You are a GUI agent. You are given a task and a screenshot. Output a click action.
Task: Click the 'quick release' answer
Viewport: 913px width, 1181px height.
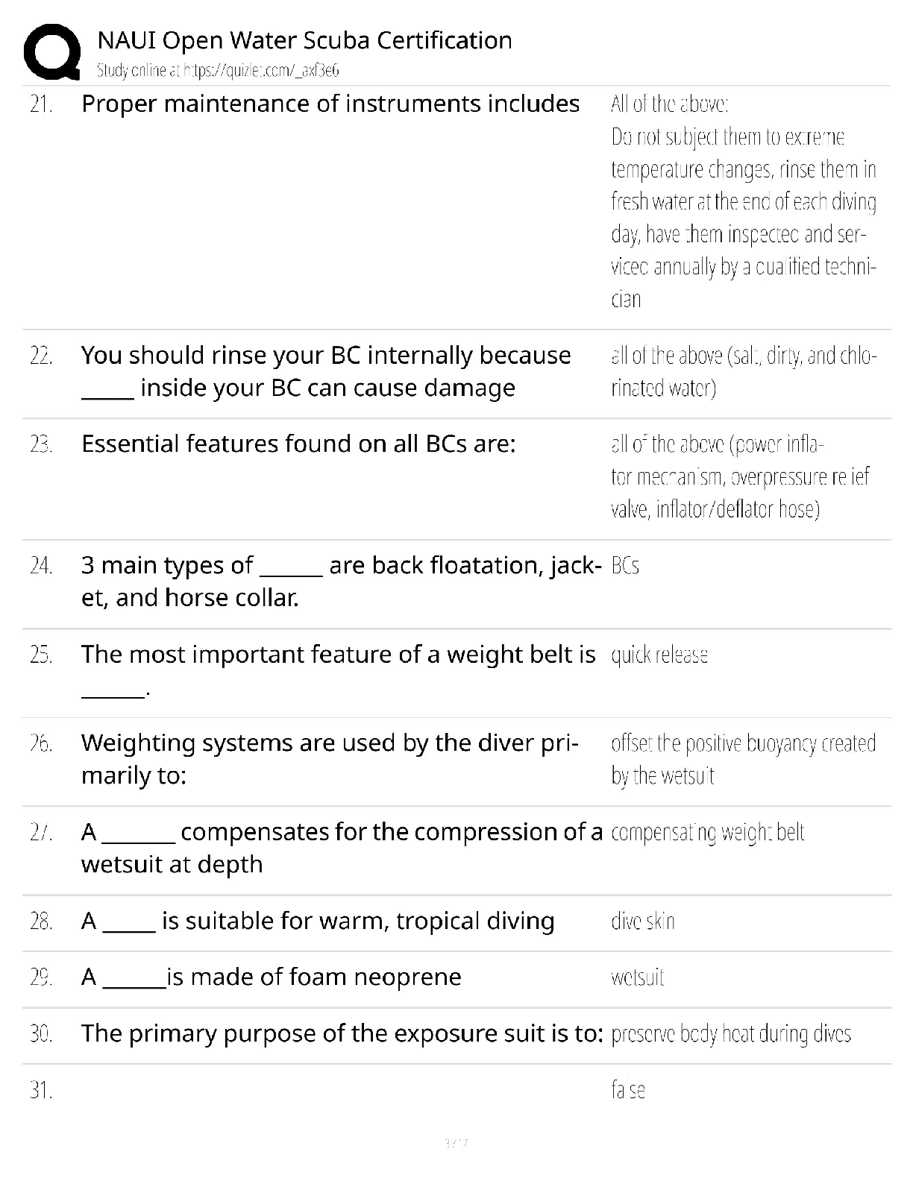click(x=659, y=655)
